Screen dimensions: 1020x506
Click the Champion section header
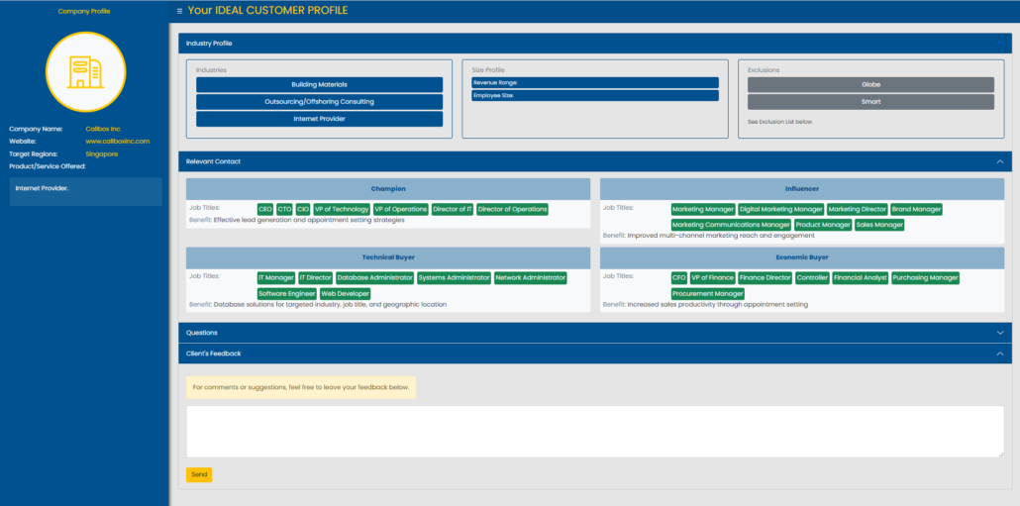[x=388, y=188]
